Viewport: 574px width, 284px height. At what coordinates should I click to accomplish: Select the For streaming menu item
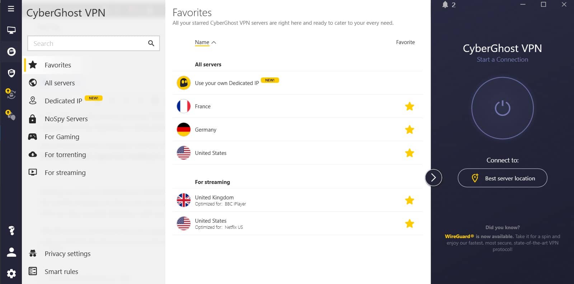click(x=65, y=172)
